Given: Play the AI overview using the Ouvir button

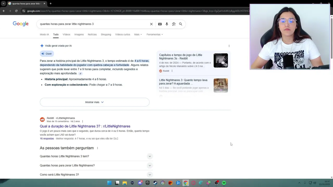Looking at the screenshot, I should point(47,54).
